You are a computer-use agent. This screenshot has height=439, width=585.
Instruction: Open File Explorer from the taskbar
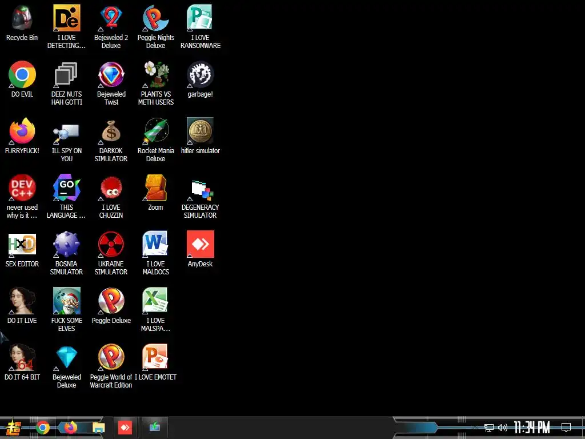98,428
